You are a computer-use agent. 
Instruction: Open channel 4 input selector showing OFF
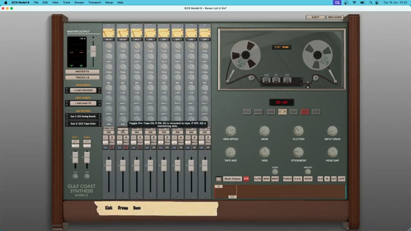pyautogui.click(x=150, y=40)
